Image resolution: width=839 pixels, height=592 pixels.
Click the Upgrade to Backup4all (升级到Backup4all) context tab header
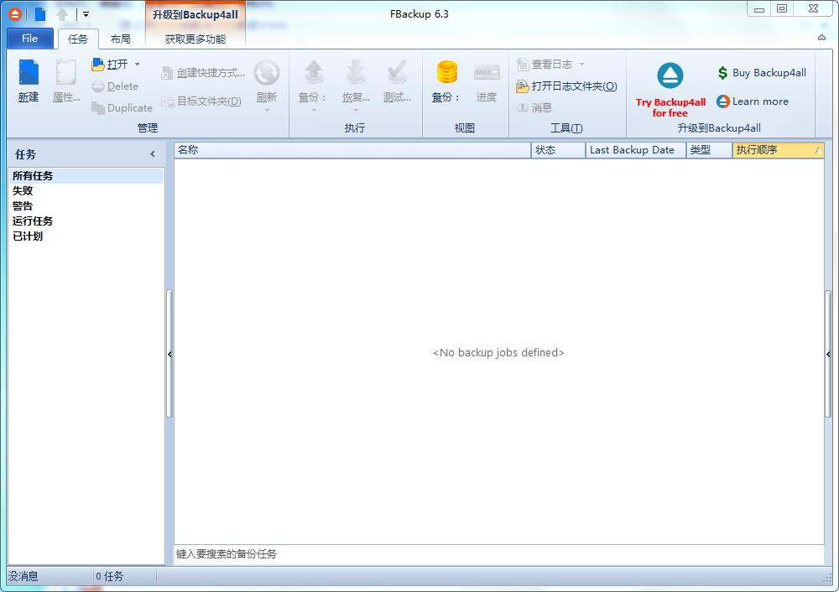pos(195,15)
